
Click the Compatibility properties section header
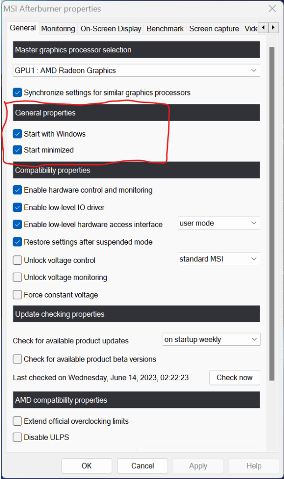(x=136, y=170)
